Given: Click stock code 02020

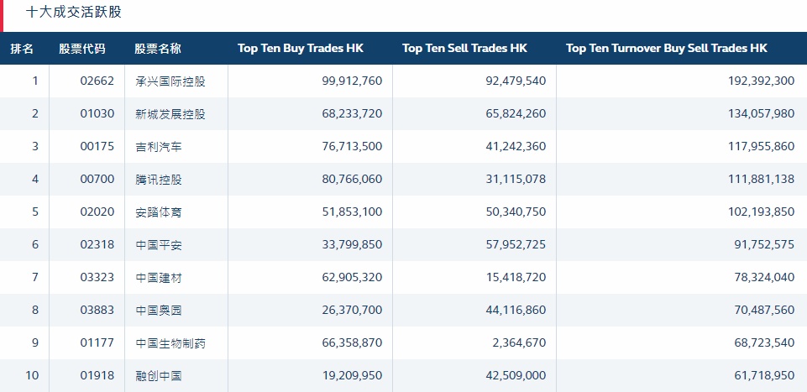Looking at the screenshot, I should coord(97,212).
